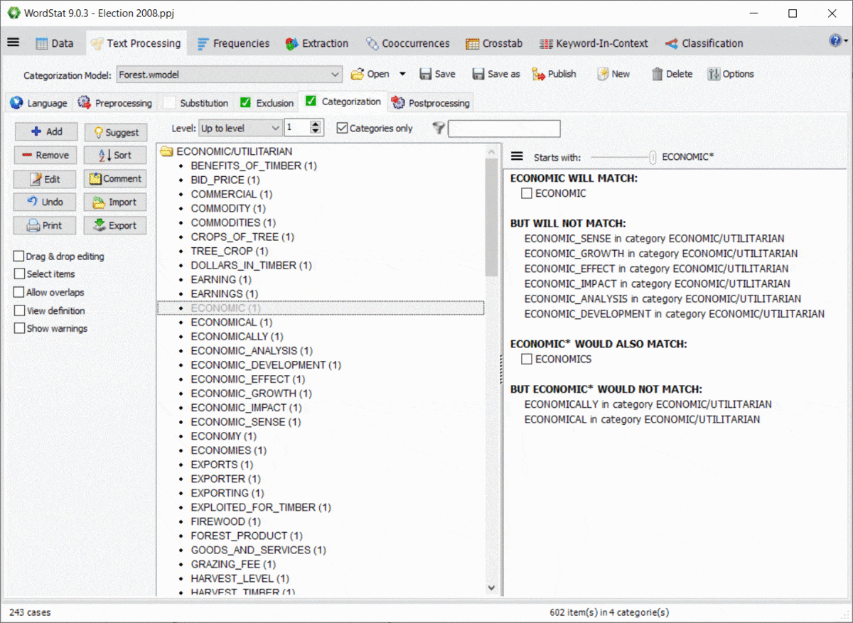Check the ECONOMICS match checkbox
This screenshot has height=623, width=853.
(527, 359)
